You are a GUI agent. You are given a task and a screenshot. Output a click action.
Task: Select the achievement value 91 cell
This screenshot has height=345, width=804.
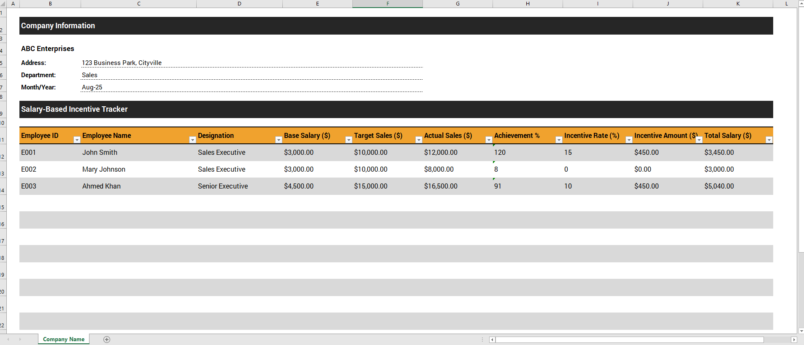(x=528, y=186)
